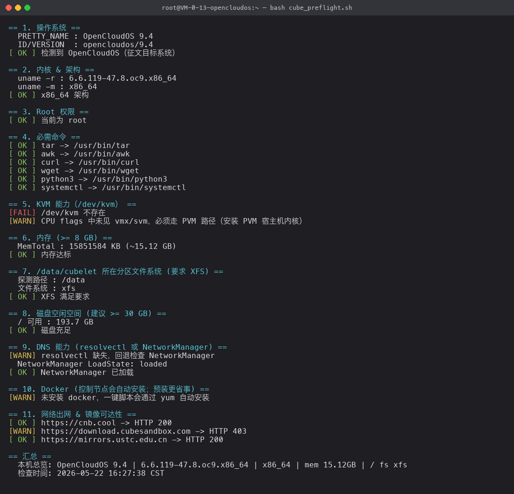Viewport: 514px width, 494px height.
Task: Click the heading '== 1. 操作系统 =='
Action: 44,28
